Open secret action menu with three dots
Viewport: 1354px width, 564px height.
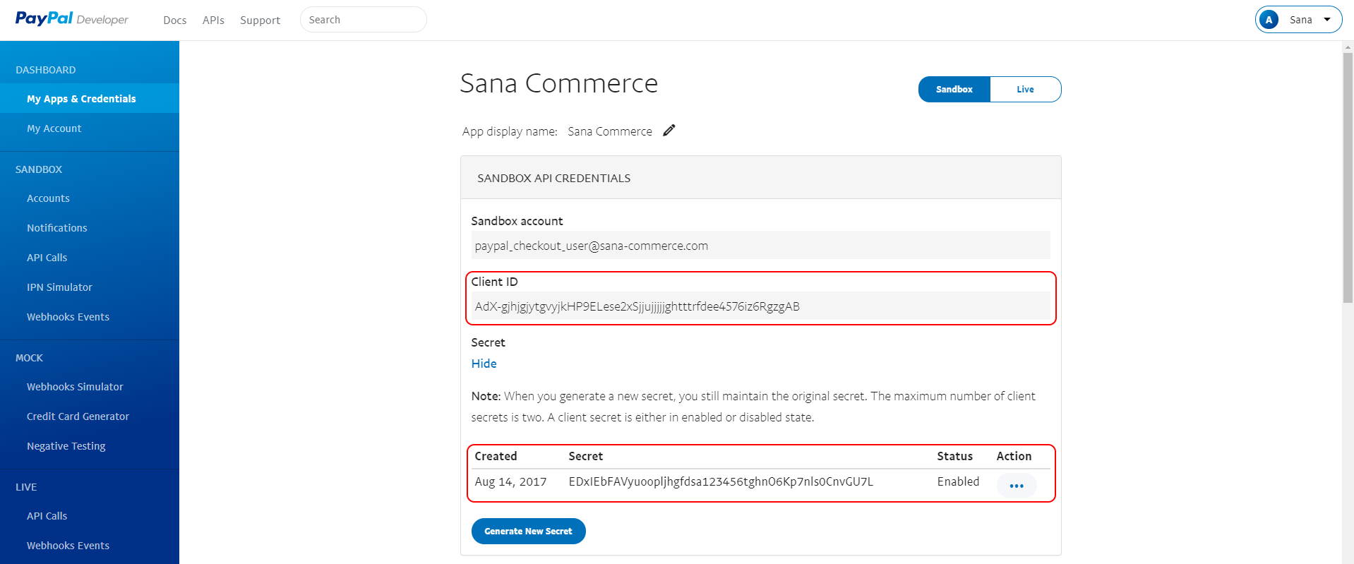pos(1017,486)
